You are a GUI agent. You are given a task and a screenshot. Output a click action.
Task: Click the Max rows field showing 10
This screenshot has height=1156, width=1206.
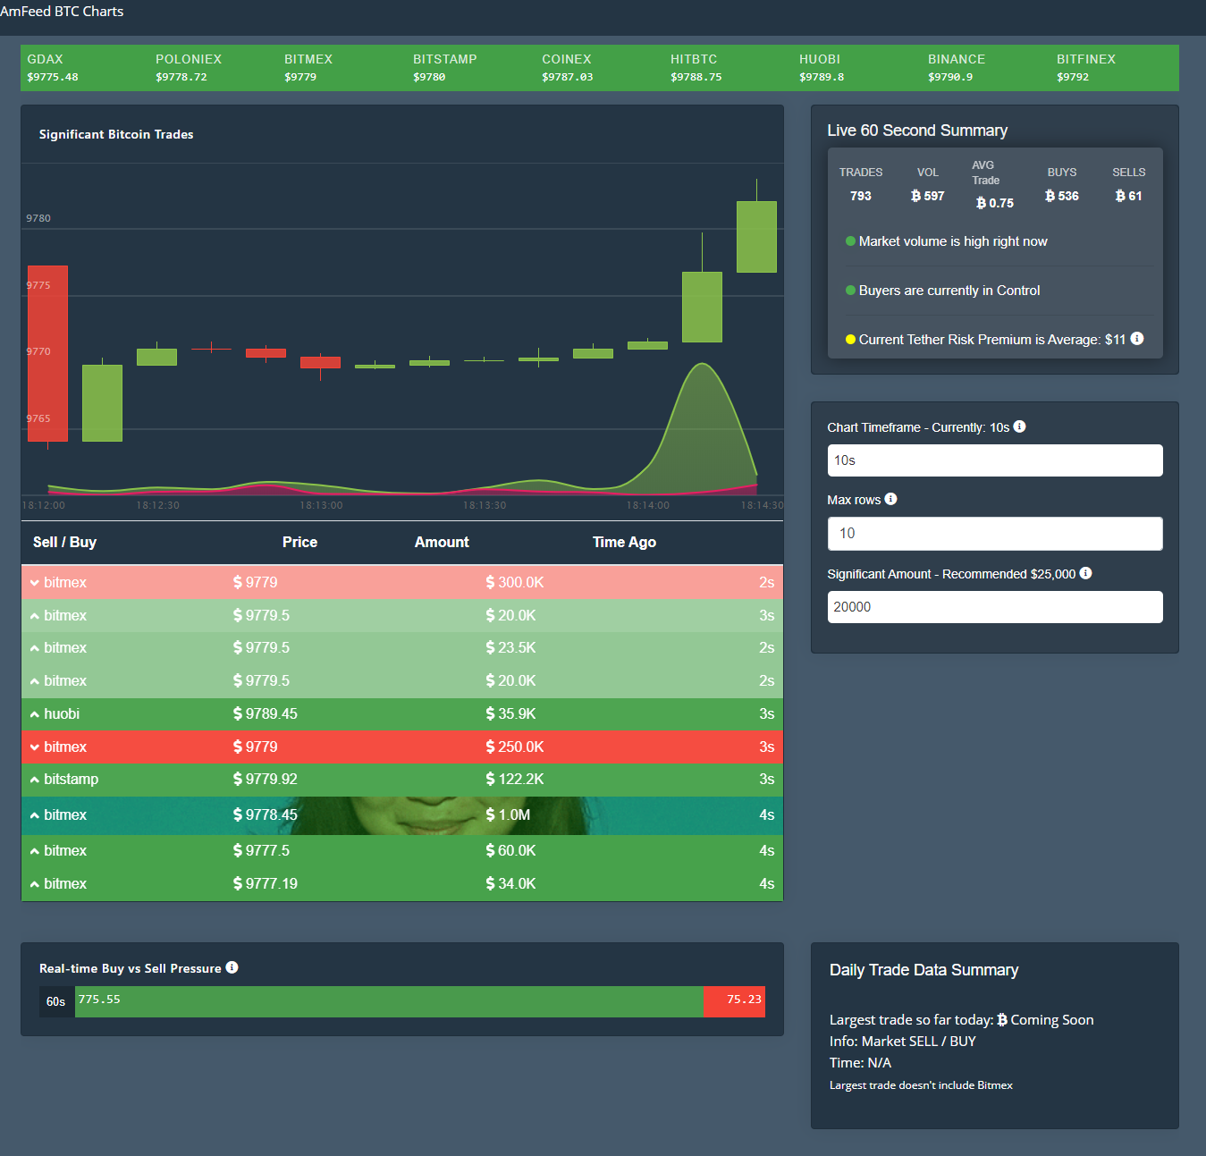(995, 534)
